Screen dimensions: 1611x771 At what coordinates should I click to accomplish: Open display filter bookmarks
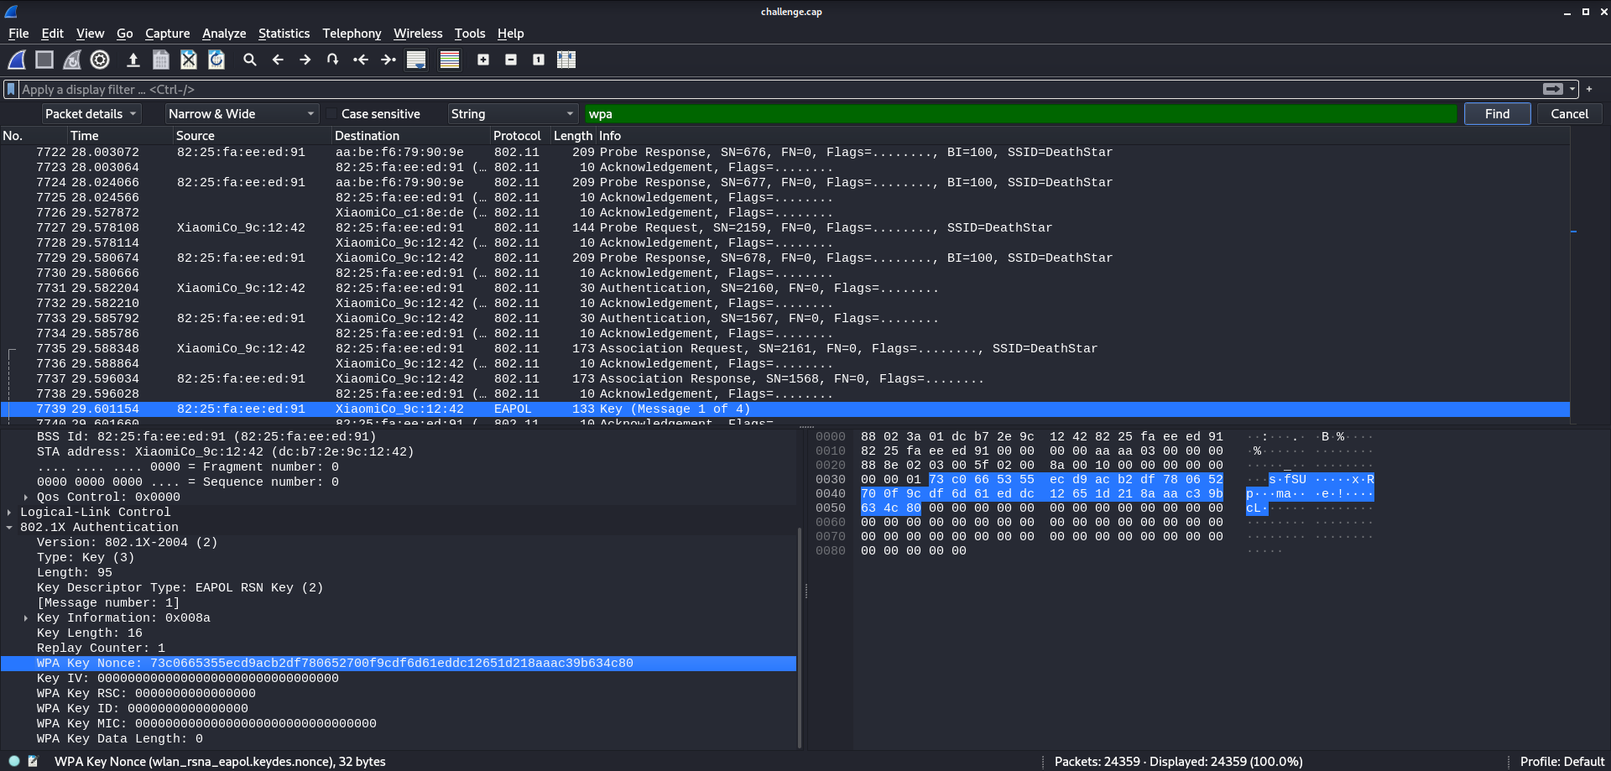[11, 89]
